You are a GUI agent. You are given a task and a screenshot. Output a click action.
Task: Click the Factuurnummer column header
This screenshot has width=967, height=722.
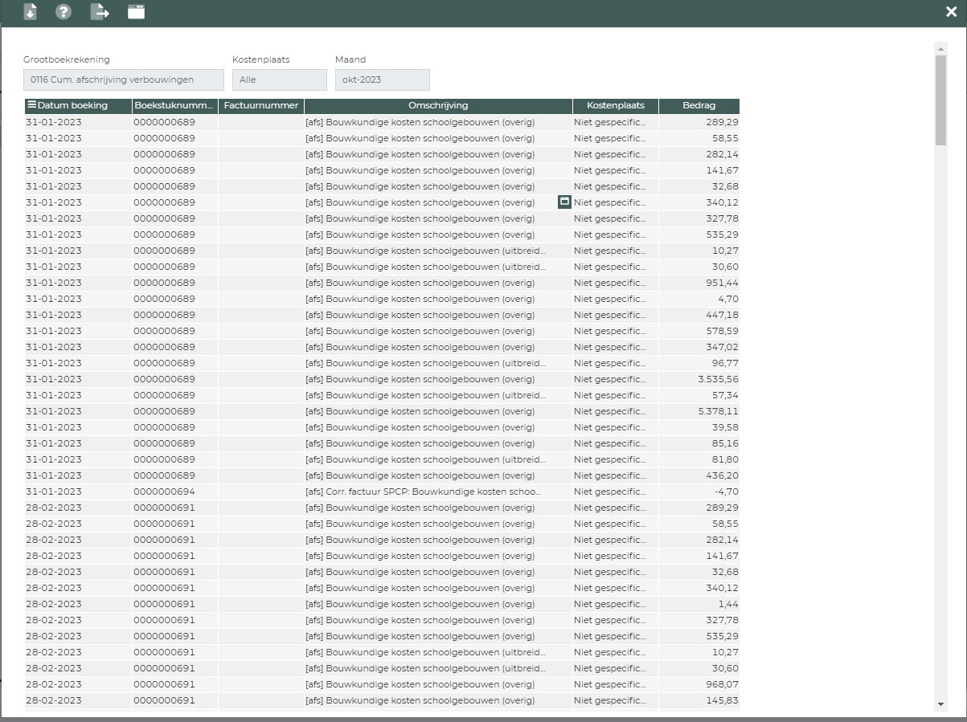coord(261,105)
